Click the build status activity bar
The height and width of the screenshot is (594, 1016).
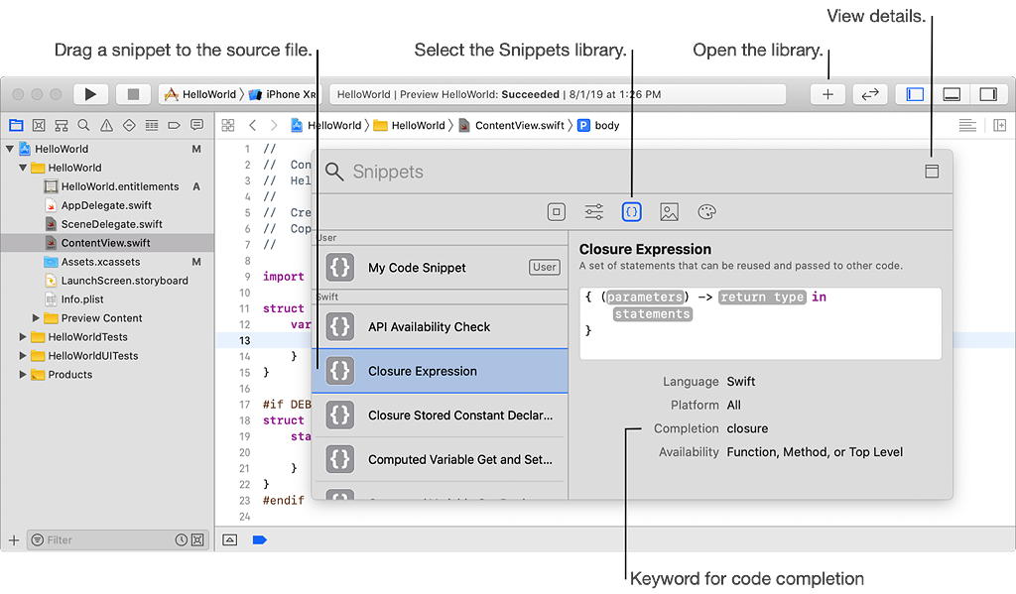558,94
